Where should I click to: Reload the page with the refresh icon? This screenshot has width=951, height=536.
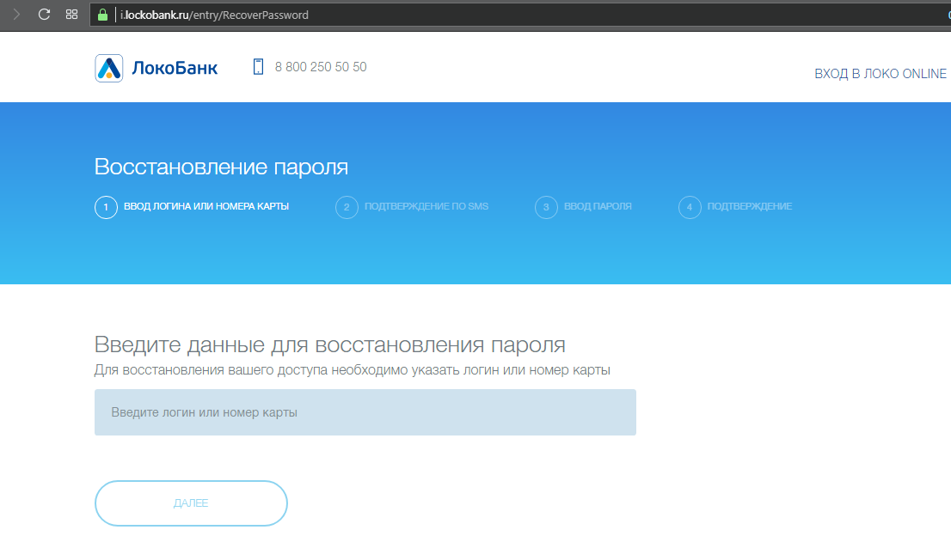pos(45,15)
